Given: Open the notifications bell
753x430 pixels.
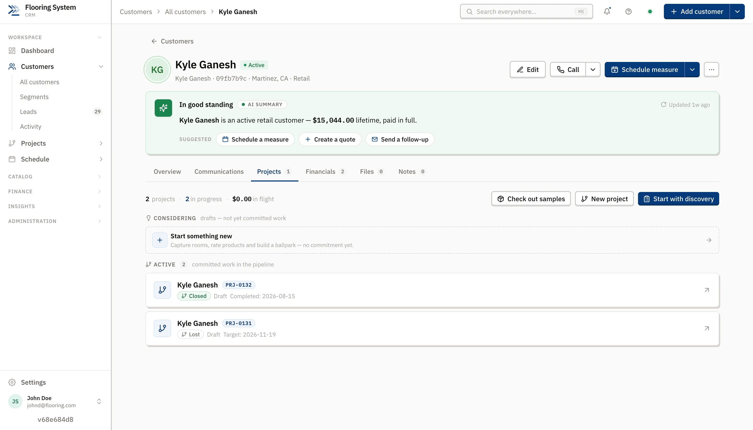Looking at the screenshot, I should 607,12.
